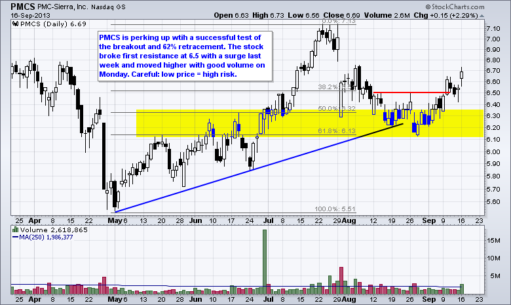Click the Volume 2,618,865 indicator label
The height and width of the screenshot is (305, 511).
pyautogui.click(x=54, y=230)
